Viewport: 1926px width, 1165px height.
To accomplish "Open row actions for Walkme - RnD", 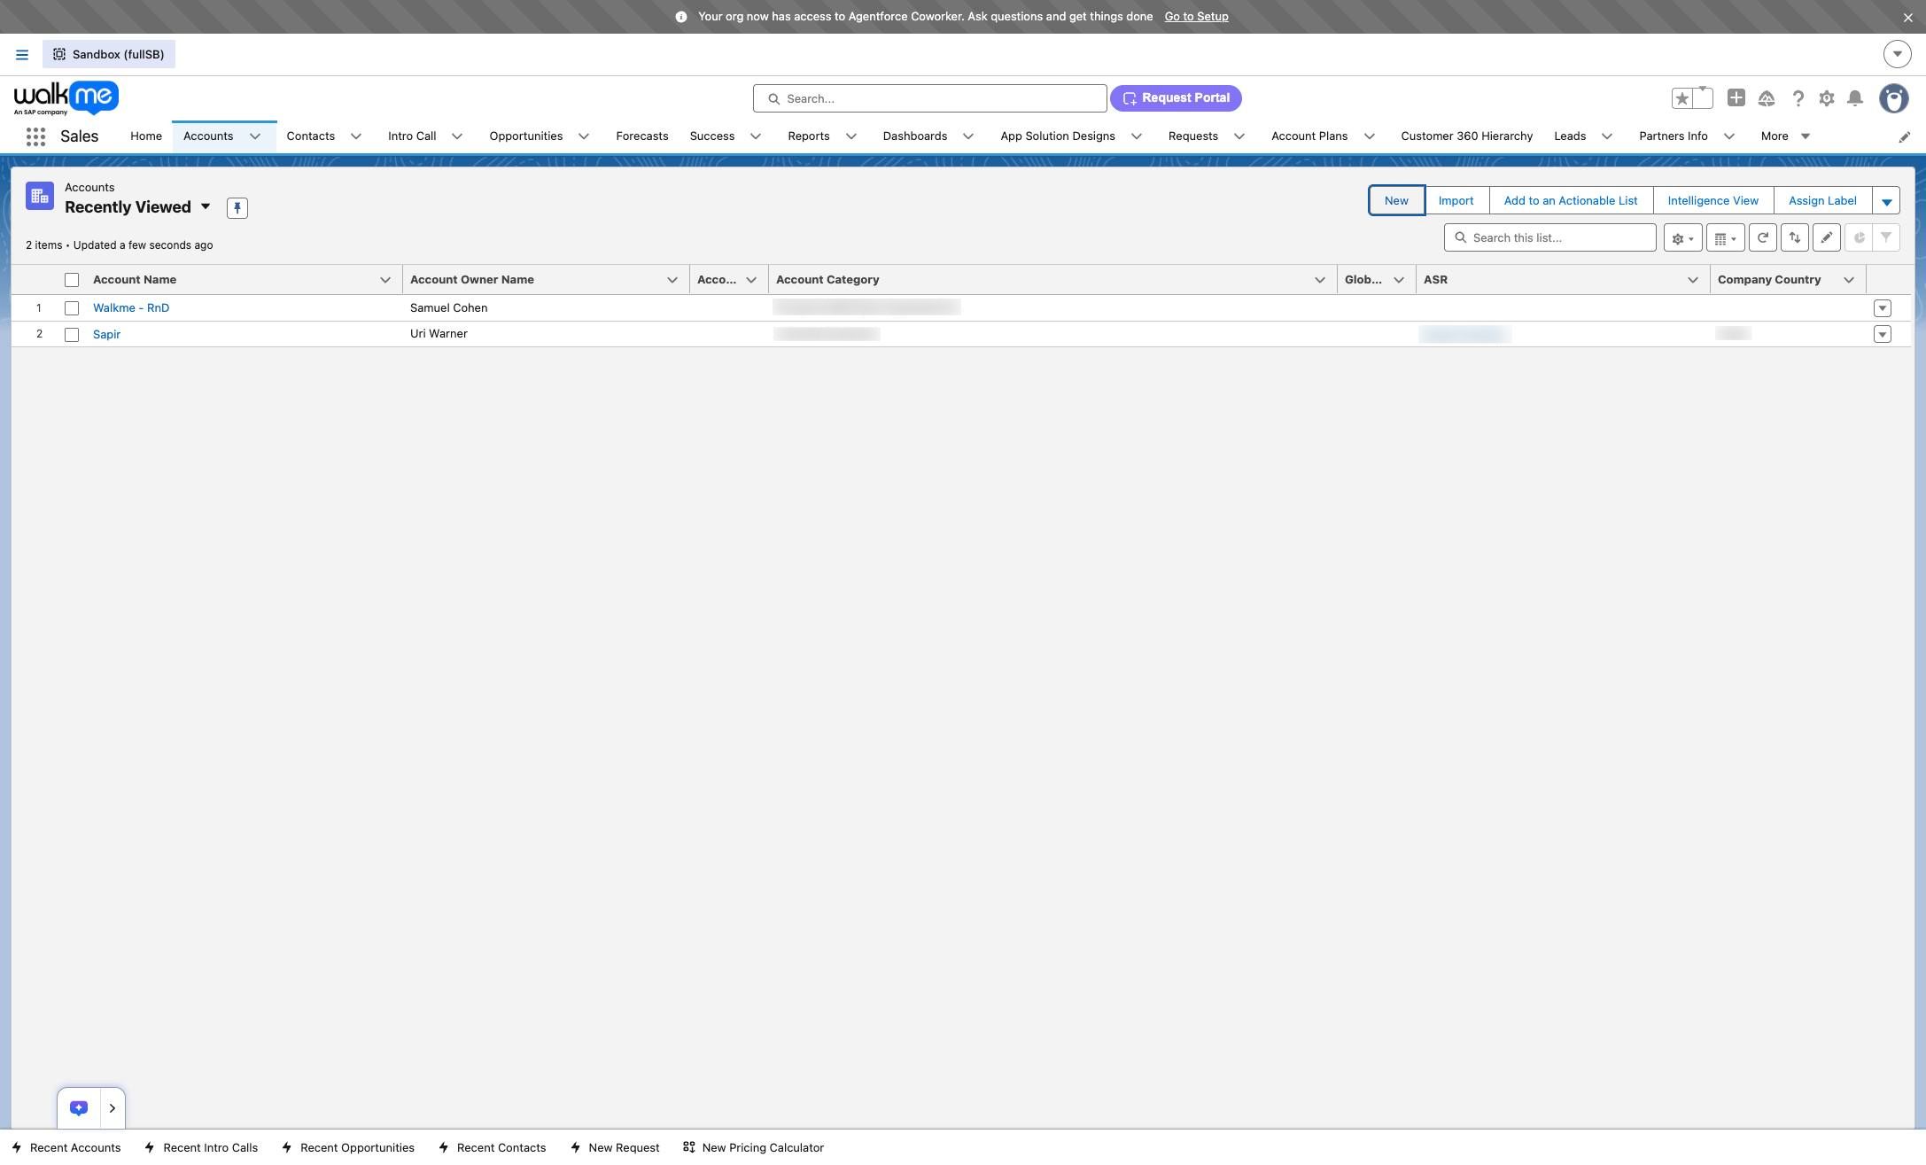I will click(x=1883, y=308).
